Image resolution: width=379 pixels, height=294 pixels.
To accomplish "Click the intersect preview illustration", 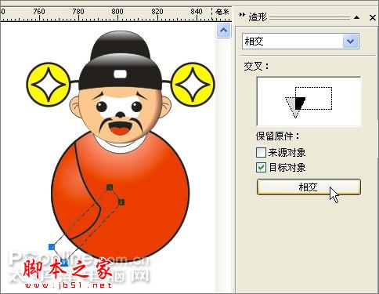I will point(309,101).
